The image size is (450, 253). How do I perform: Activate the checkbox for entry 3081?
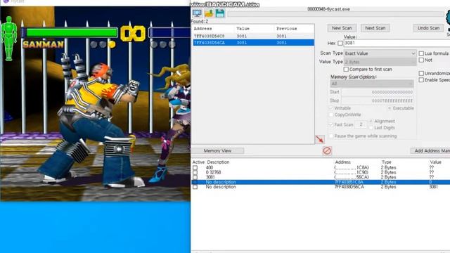click(195, 177)
